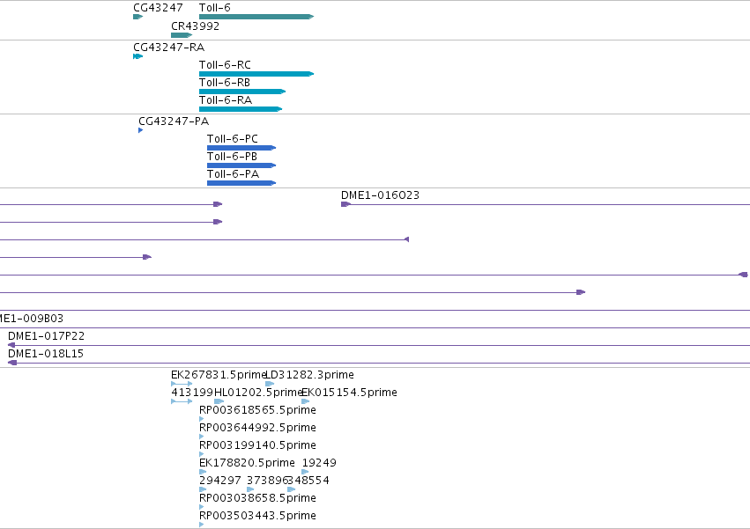Screen dimensions: 750x529
Task: Click the DME1-018L15 label
Action: tap(46, 354)
